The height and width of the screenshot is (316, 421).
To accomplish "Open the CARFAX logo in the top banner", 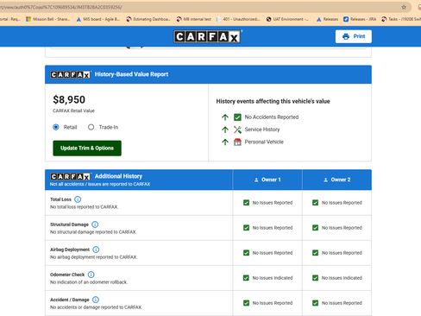I will [x=207, y=37].
